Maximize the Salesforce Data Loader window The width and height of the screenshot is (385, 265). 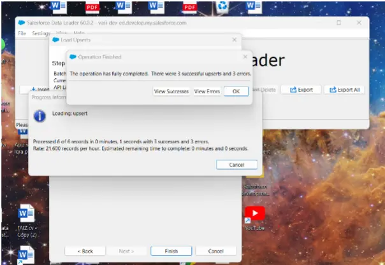pos(339,23)
